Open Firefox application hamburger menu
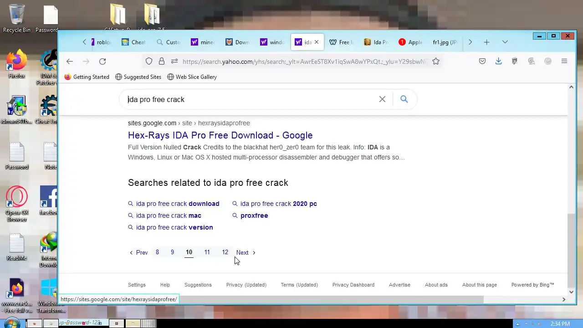Image resolution: width=583 pixels, height=328 pixels. pos(564,61)
